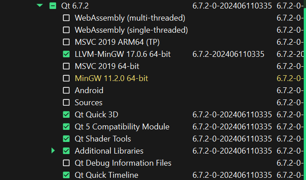
Task: Expand the Additional Libraries node
Action: point(53,151)
